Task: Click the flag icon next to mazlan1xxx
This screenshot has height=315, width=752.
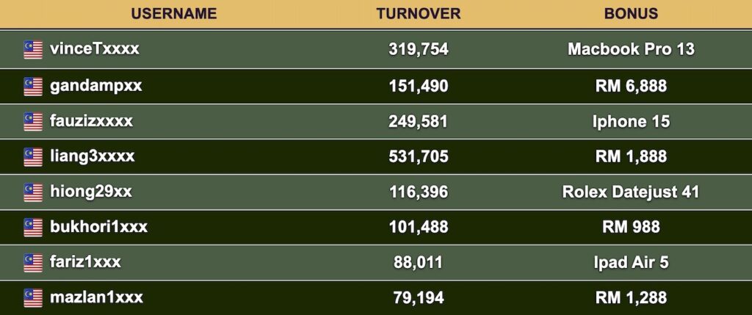Action: (x=33, y=297)
